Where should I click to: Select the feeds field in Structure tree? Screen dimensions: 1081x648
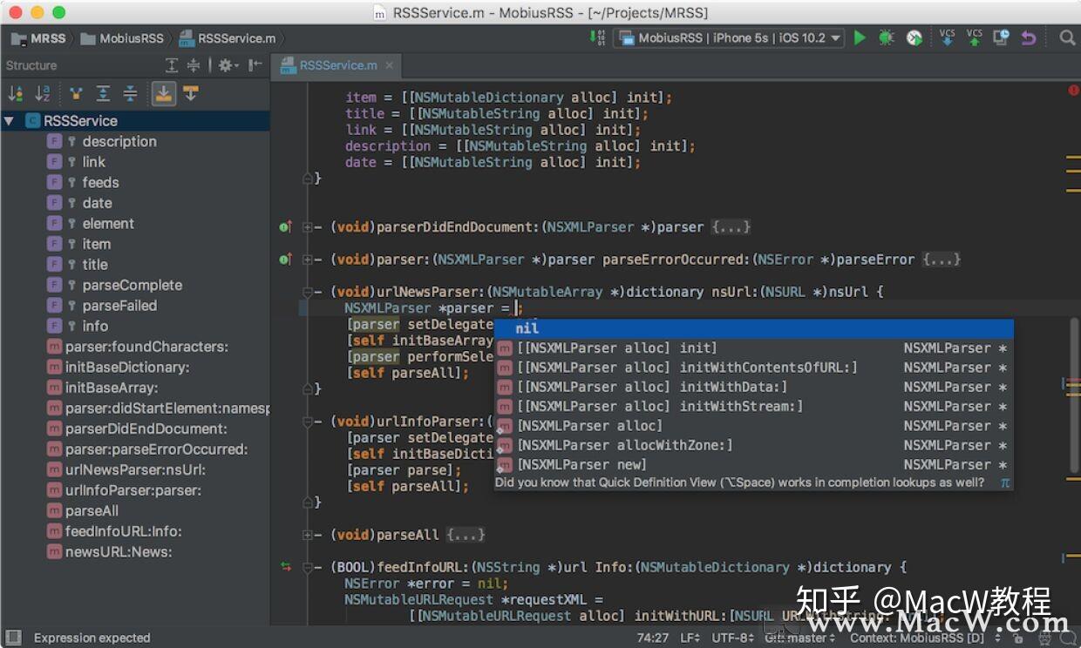[100, 182]
